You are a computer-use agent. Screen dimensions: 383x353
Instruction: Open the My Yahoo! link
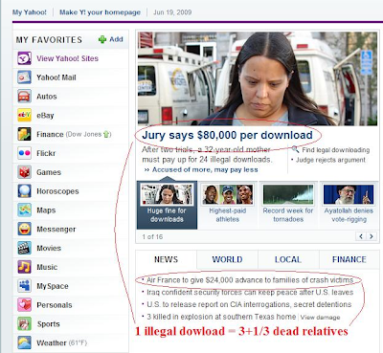pos(30,12)
